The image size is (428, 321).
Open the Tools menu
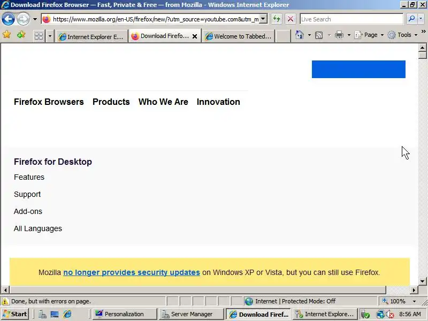tap(403, 35)
